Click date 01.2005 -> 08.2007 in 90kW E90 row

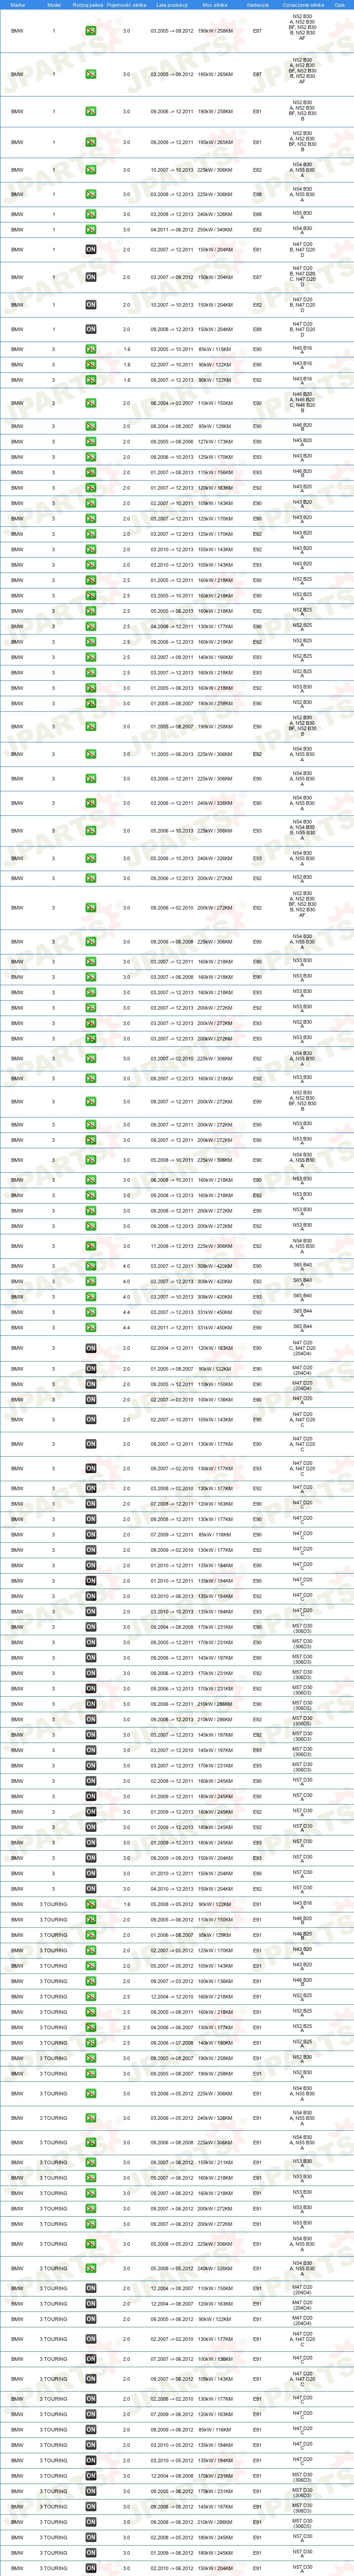click(172, 1369)
